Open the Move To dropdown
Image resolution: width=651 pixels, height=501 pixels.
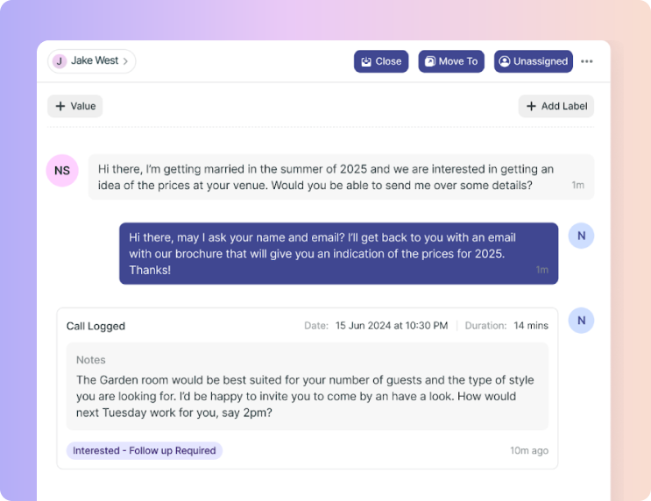(451, 61)
